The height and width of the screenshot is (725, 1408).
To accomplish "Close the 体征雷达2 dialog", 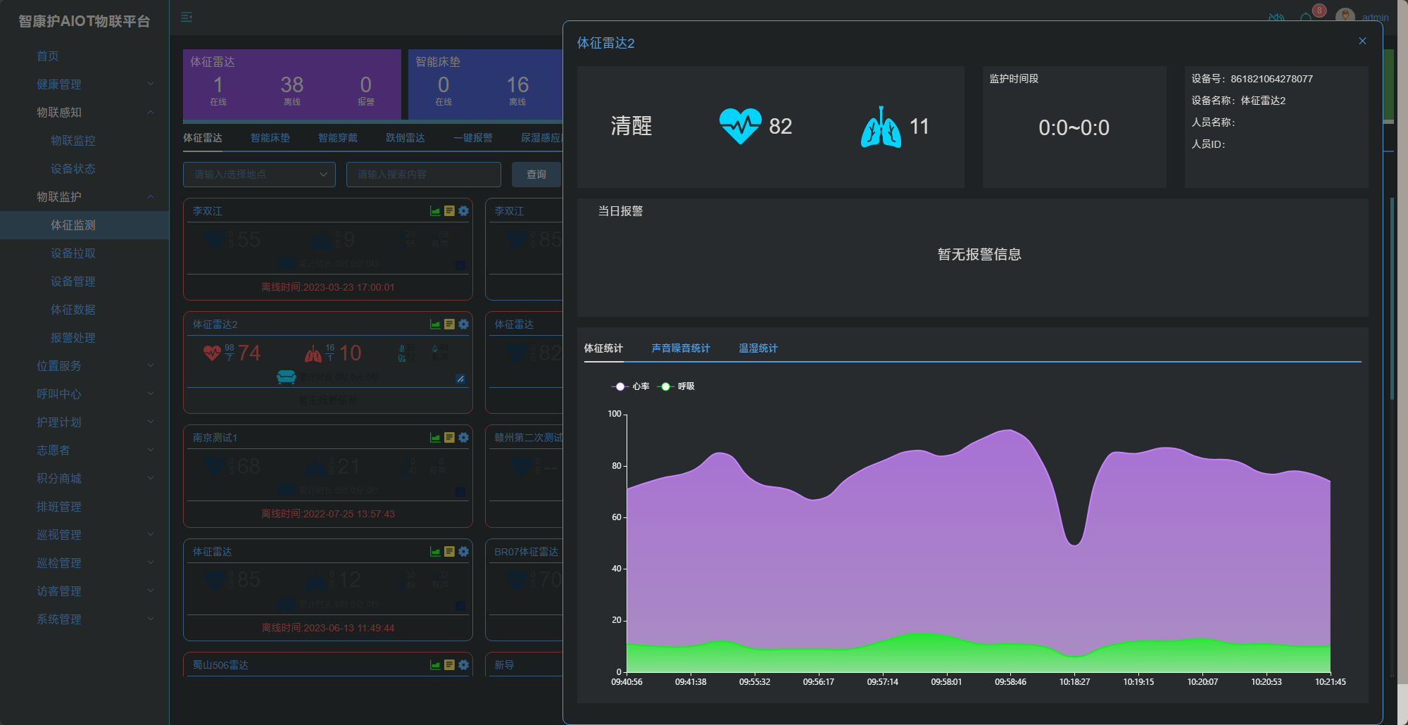I will point(1362,41).
